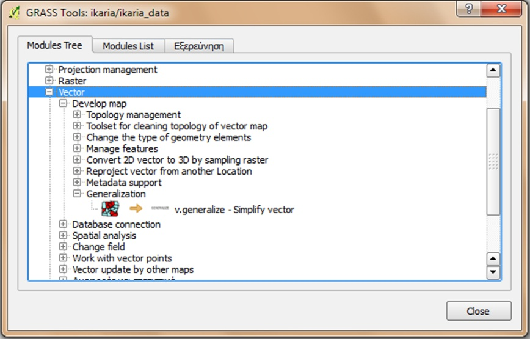This screenshot has width=530, height=339.
Task: Click the orange arrow icon beside v.generalize
Action: (136, 208)
